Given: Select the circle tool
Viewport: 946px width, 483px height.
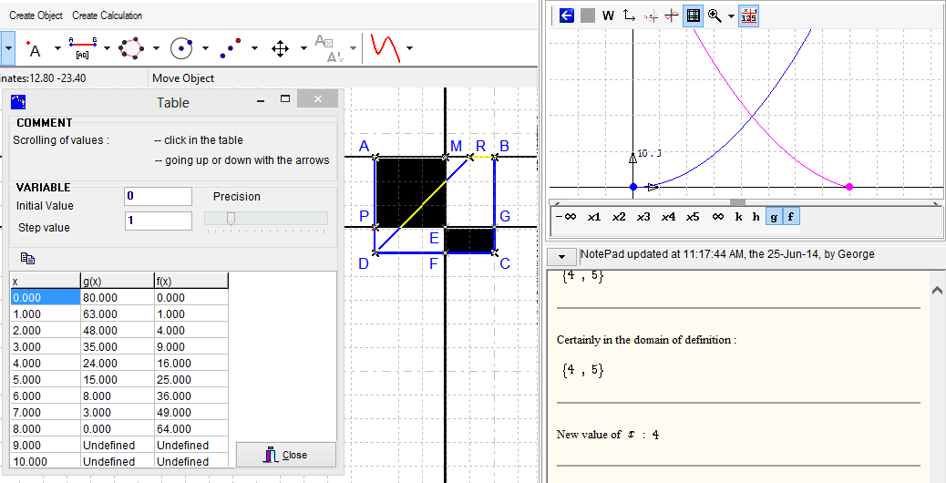Looking at the screenshot, I should (x=181, y=48).
